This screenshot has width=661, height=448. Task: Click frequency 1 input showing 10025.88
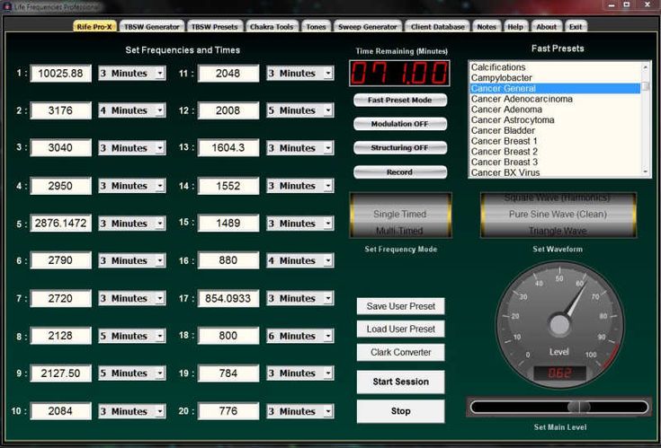[x=61, y=74]
